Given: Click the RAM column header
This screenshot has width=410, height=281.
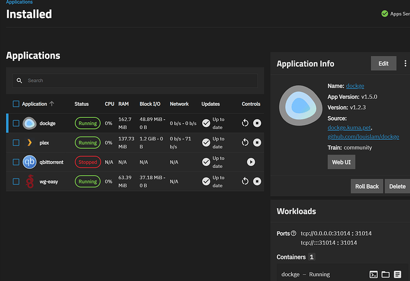Looking at the screenshot, I should click(124, 104).
